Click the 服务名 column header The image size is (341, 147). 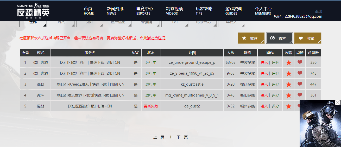90,53
